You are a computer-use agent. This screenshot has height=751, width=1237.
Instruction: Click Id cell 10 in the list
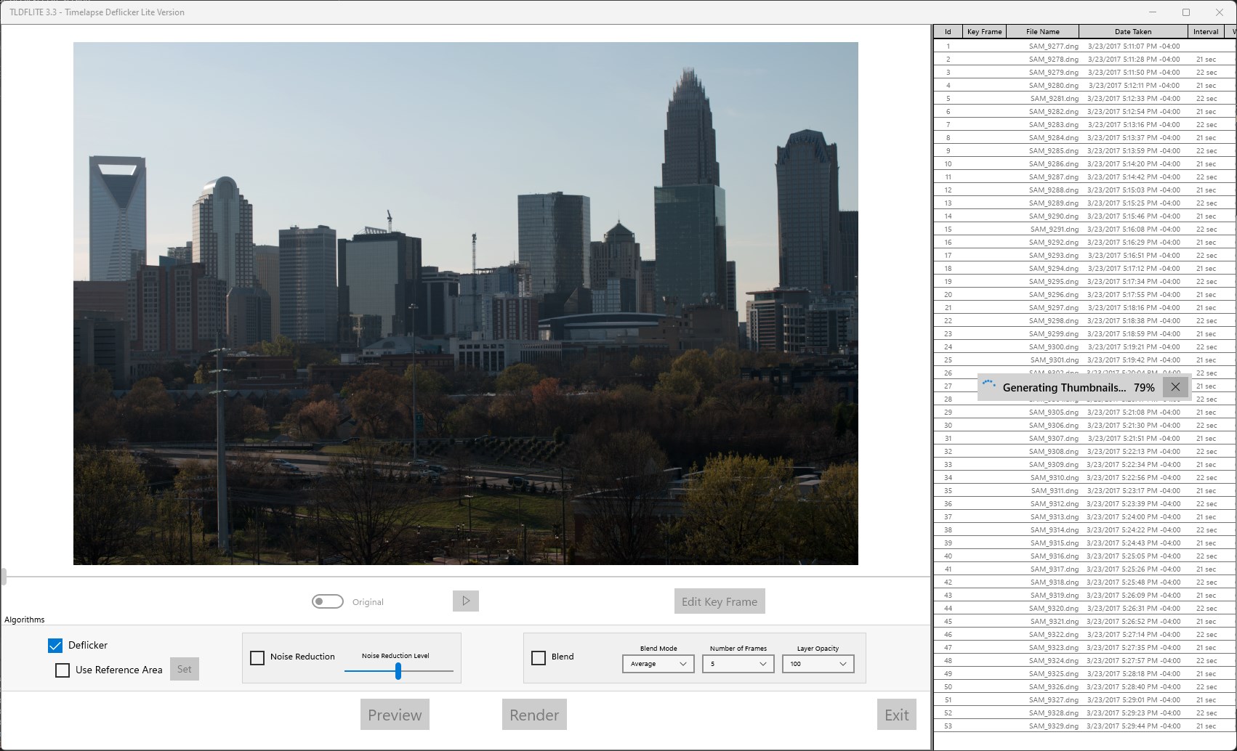coord(948,163)
